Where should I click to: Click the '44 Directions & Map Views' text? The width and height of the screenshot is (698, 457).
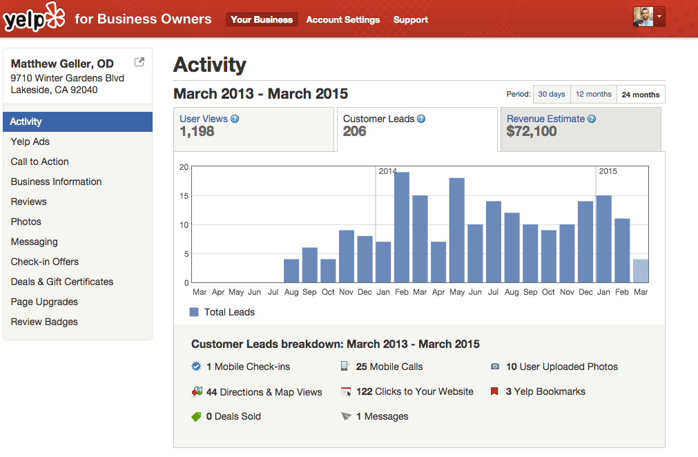point(264,392)
